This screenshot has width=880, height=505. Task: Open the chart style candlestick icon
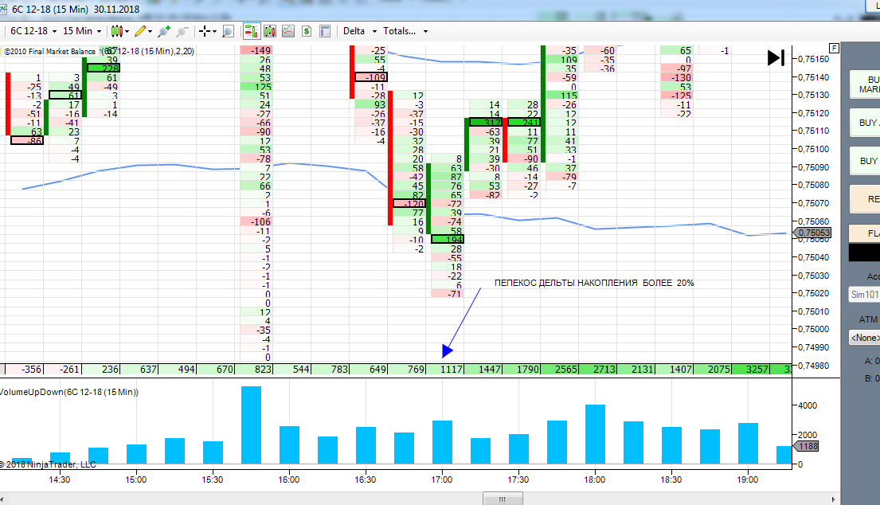pyautogui.click(x=116, y=31)
